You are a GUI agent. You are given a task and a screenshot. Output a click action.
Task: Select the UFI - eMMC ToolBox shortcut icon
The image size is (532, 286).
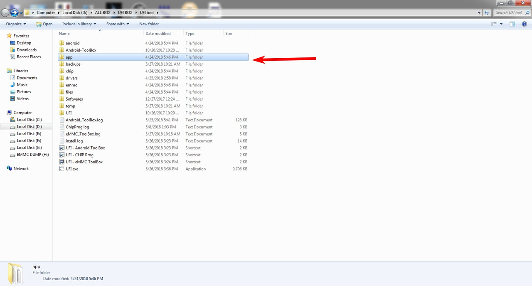[62, 162]
